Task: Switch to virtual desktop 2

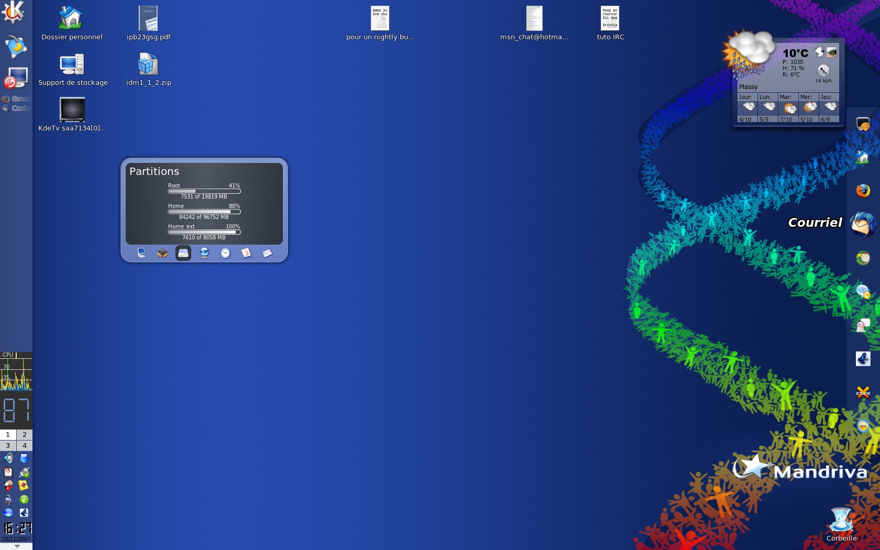Action: click(x=24, y=435)
